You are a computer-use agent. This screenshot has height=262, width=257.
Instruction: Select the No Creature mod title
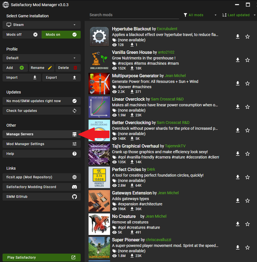[x=124, y=217]
